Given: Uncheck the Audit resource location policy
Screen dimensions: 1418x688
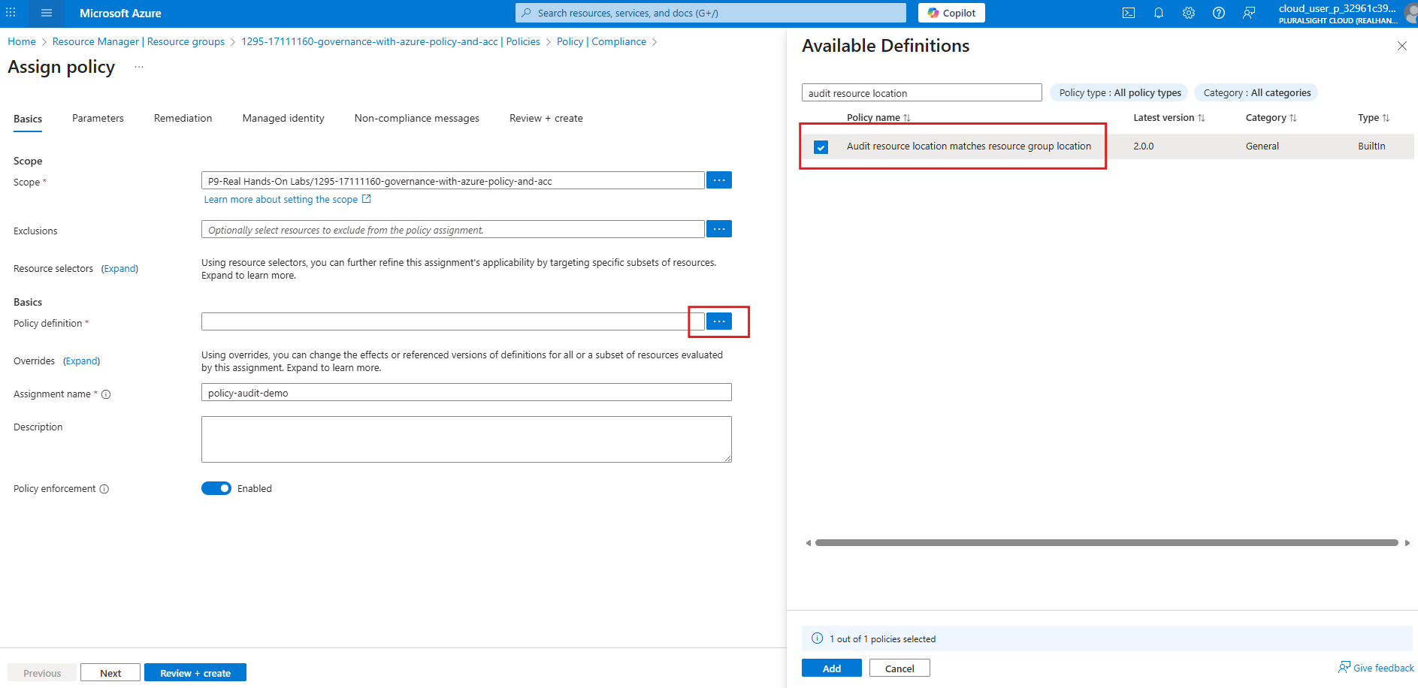Looking at the screenshot, I should (821, 146).
